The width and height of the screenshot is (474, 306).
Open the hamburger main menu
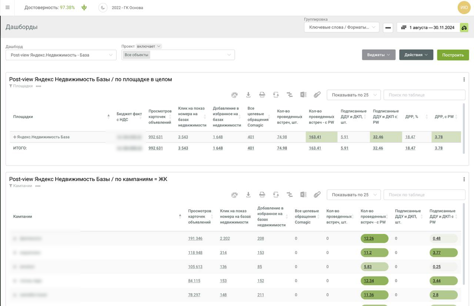(x=7, y=7)
